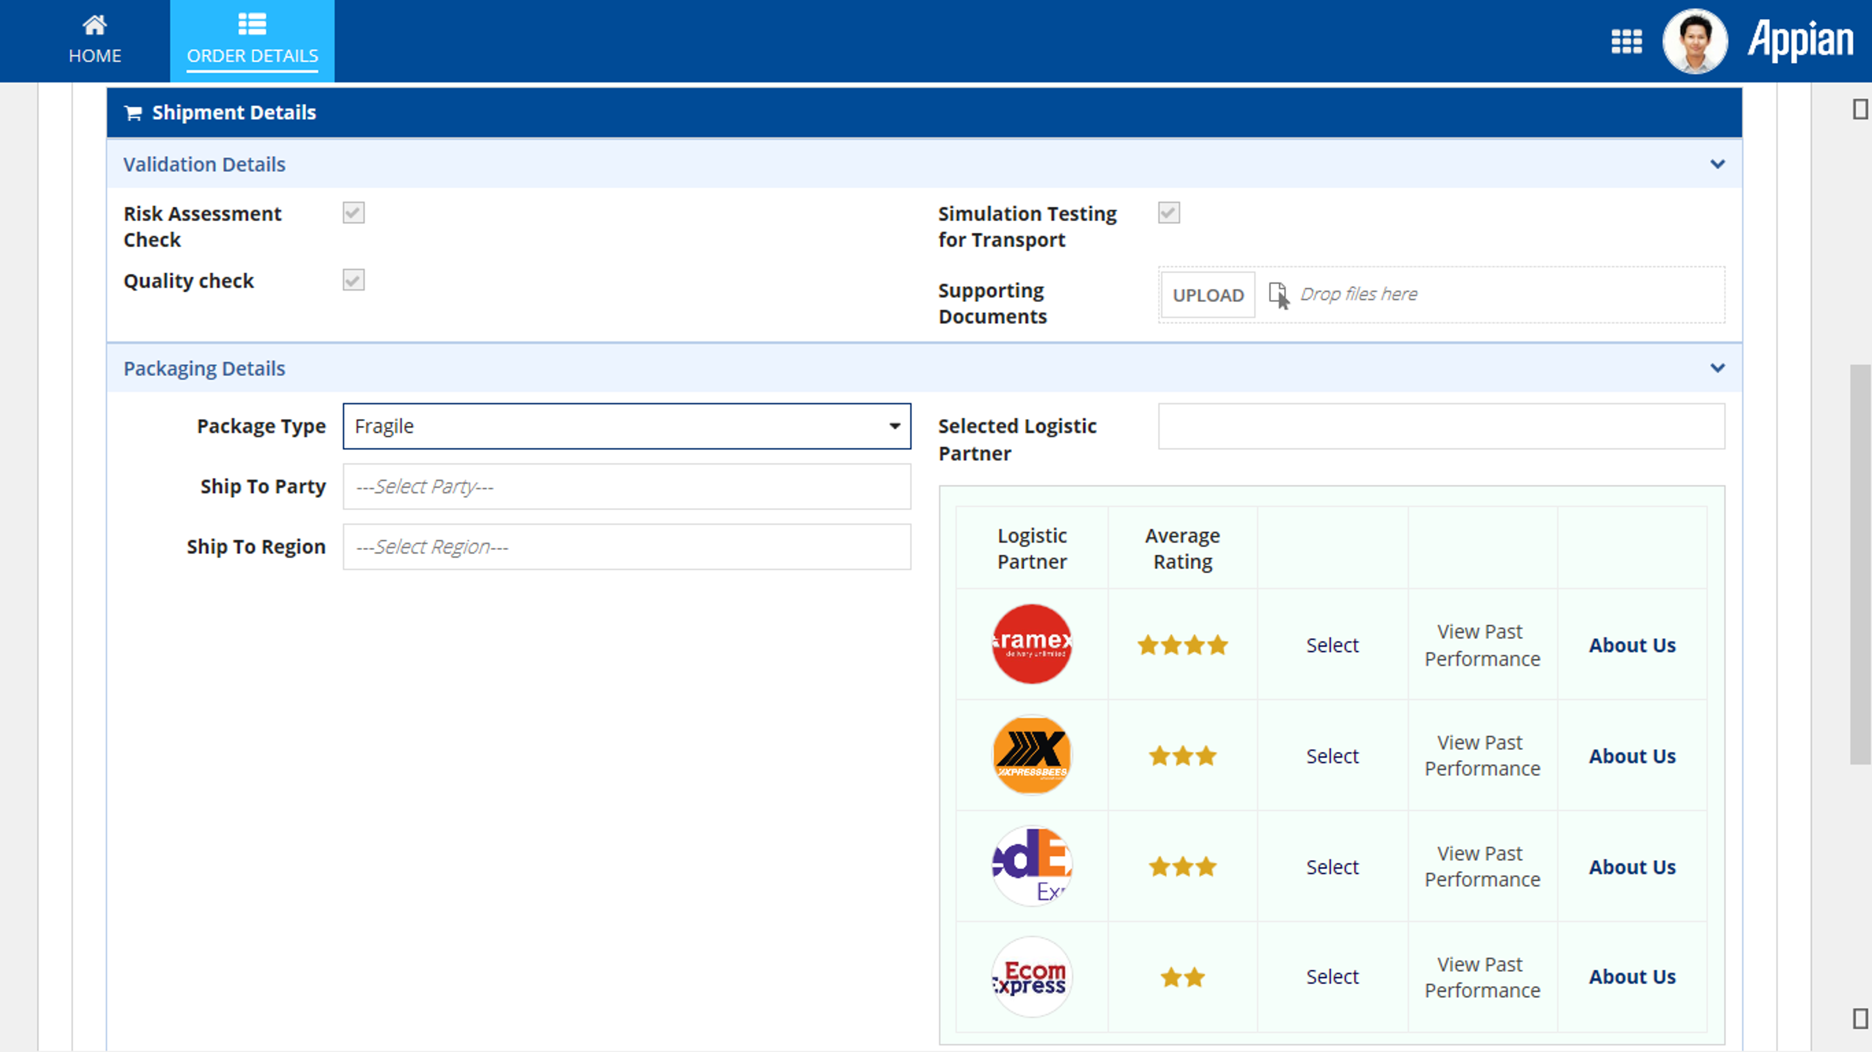Click the four-star rating for Aramex
The width and height of the screenshot is (1872, 1052).
[x=1182, y=645]
